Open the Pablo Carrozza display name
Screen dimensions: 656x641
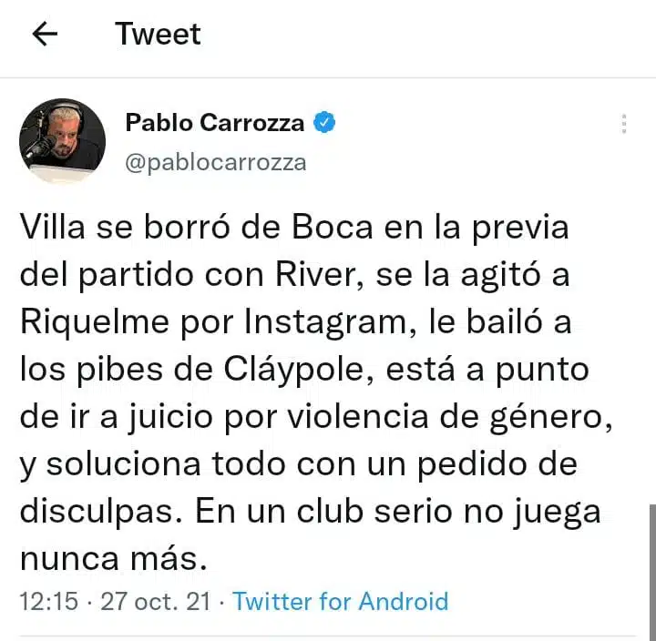[x=215, y=123]
